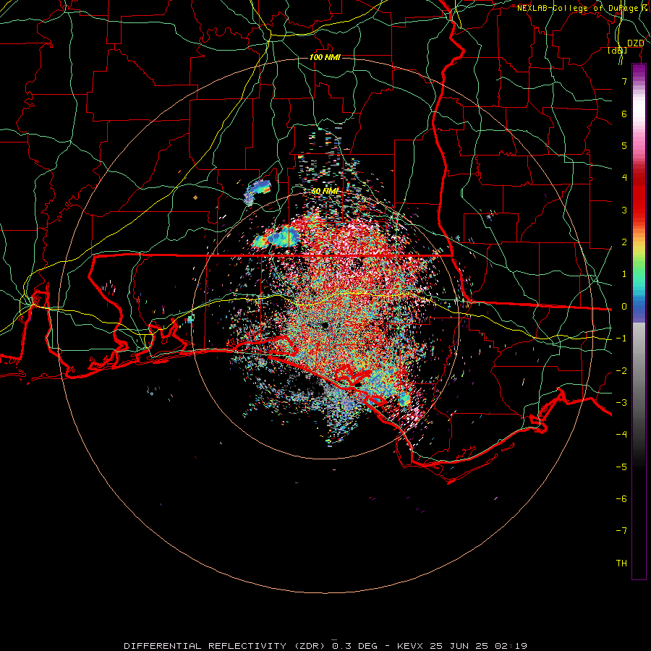The height and width of the screenshot is (651, 651).
Task: Select the "3" value on the color scale
Action: pos(624,210)
